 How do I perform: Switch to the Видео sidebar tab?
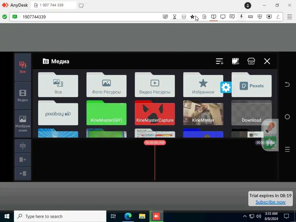23,96
